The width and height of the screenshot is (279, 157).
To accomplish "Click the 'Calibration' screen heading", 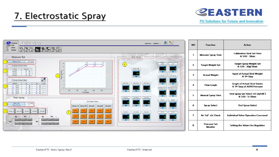I will (30, 43).
